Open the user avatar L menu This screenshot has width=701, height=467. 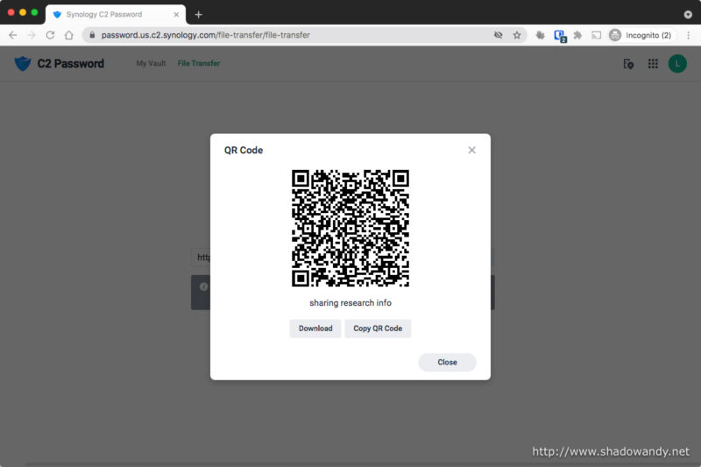pos(677,64)
